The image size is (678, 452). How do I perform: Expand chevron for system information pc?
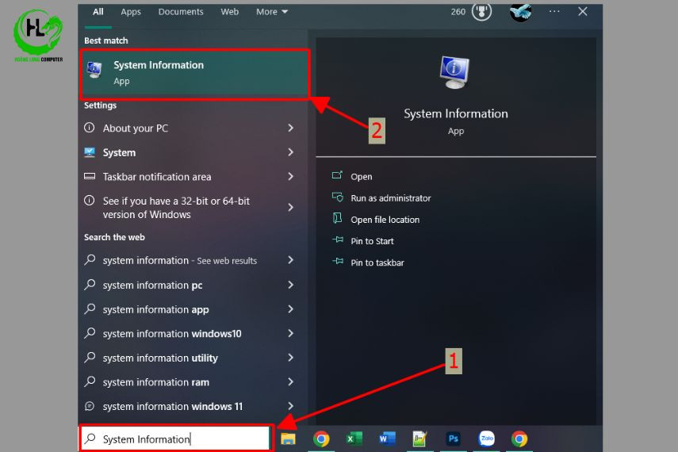click(290, 285)
